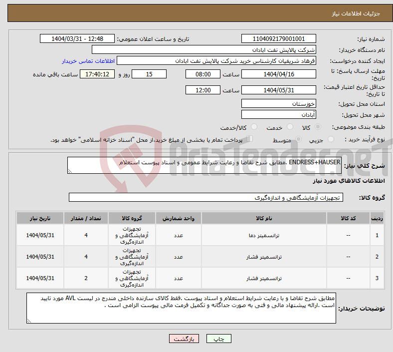Click the province field خوزستان
Image resolution: width=393 pixels, height=352 pixels.
click(x=278, y=103)
